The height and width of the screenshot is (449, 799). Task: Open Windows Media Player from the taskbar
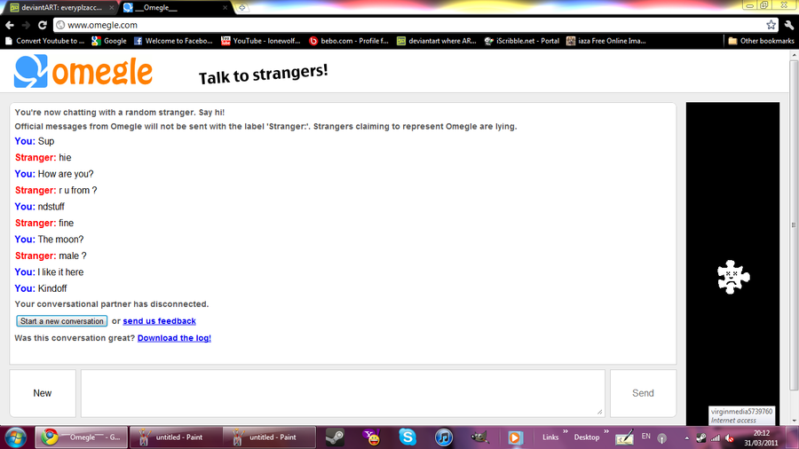point(515,437)
